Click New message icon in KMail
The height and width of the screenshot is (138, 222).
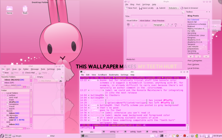(x=2, y=73)
